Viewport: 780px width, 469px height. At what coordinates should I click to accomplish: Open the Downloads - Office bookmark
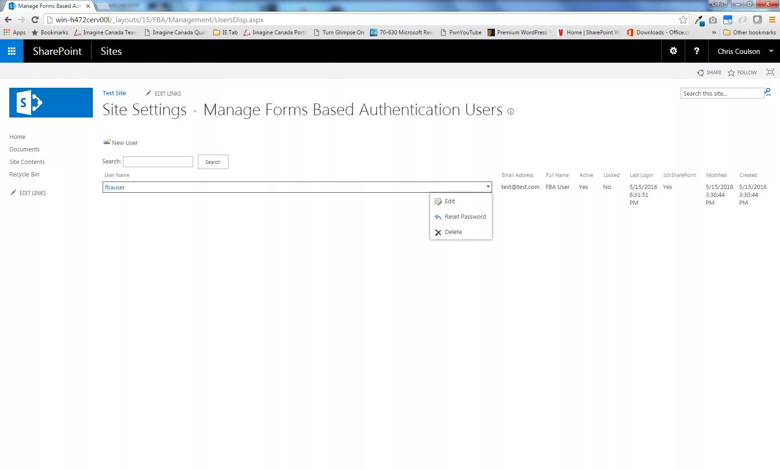pos(658,33)
